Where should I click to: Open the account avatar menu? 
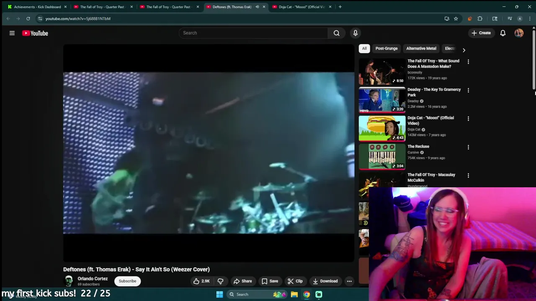click(519, 33)
